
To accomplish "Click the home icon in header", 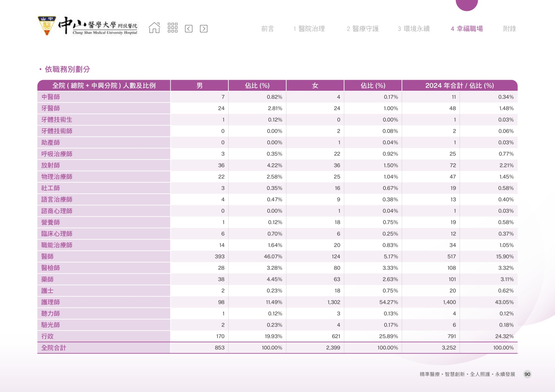I will pyautogui.click(x=154, y=28).
